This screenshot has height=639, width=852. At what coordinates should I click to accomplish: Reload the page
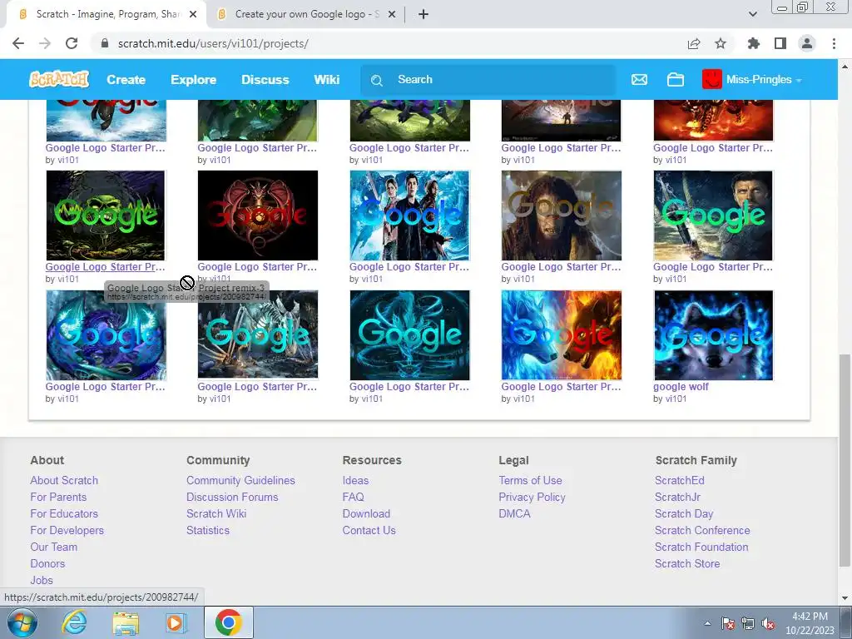coord(72,43)
